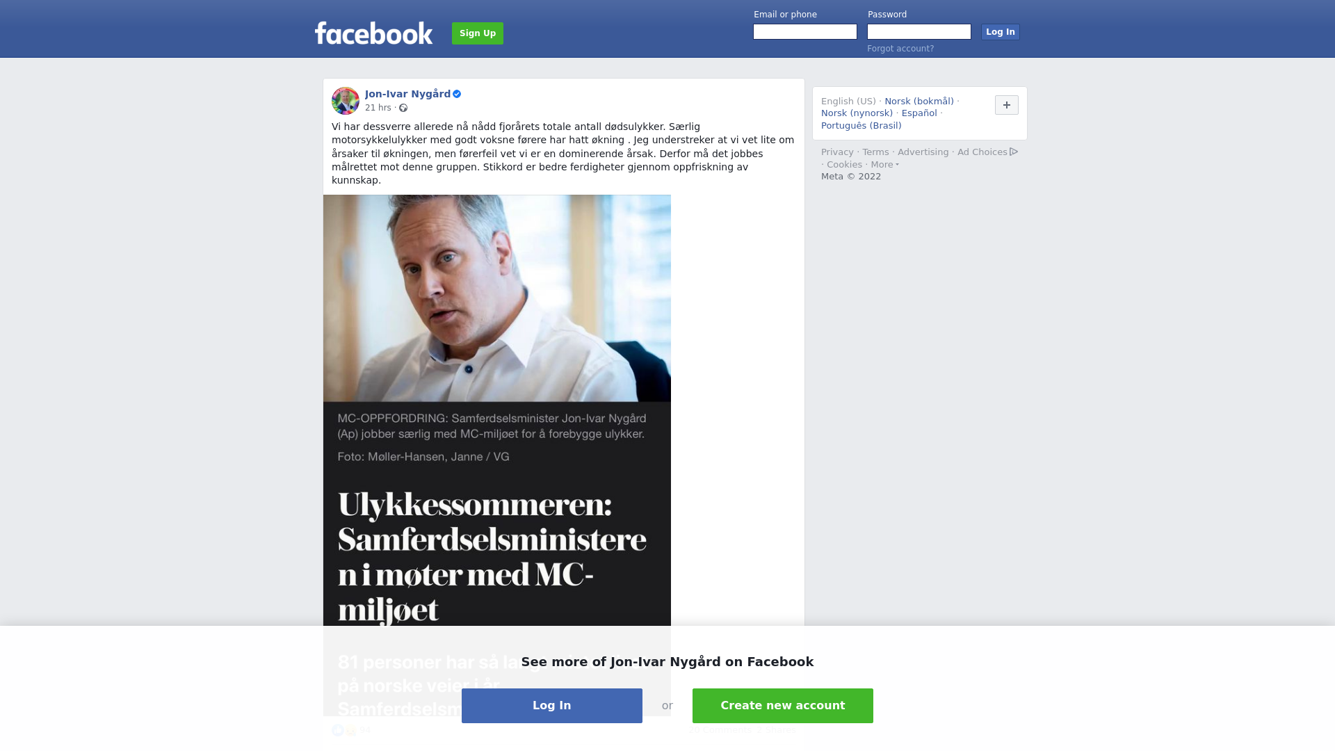Expand the More footer dropdown
The width and height of the screenshot is (1335, 751).
point(884,165)
